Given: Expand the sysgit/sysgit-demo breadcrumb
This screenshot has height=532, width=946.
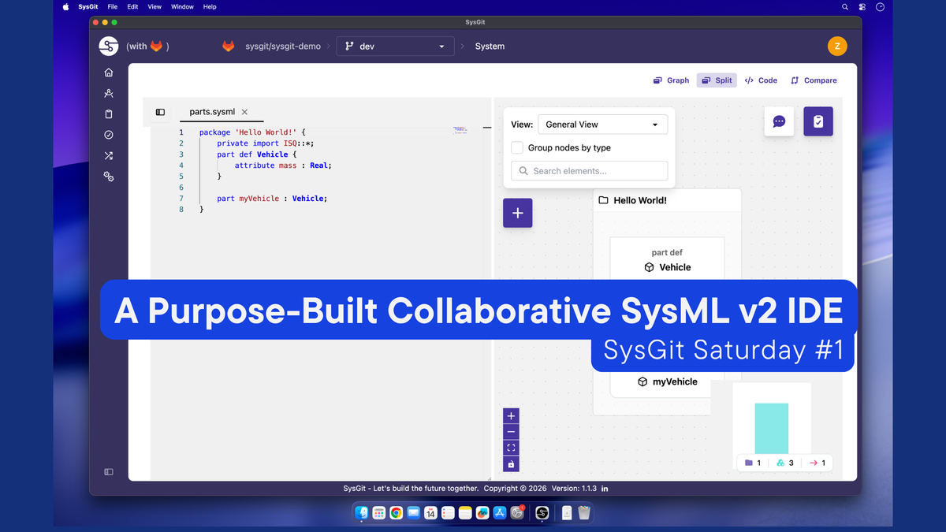Looking at the screenshot, I should coord(281,47).
